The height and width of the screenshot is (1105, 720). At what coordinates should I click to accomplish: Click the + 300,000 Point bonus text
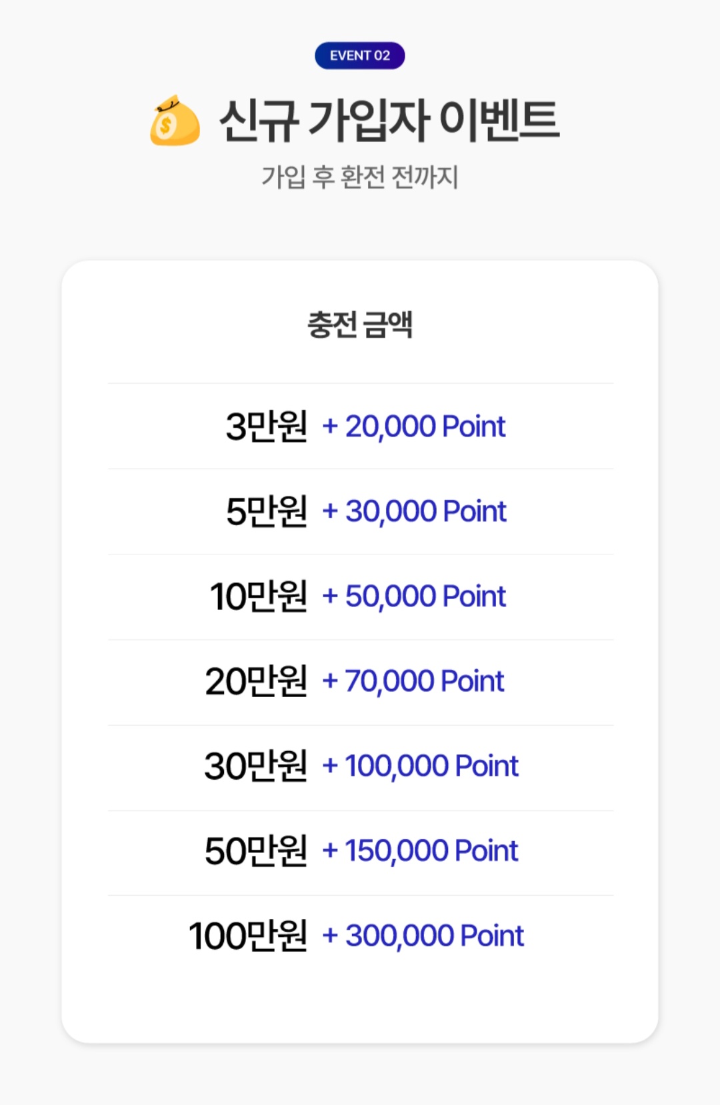pyautogui.click(x=423, y=936)
